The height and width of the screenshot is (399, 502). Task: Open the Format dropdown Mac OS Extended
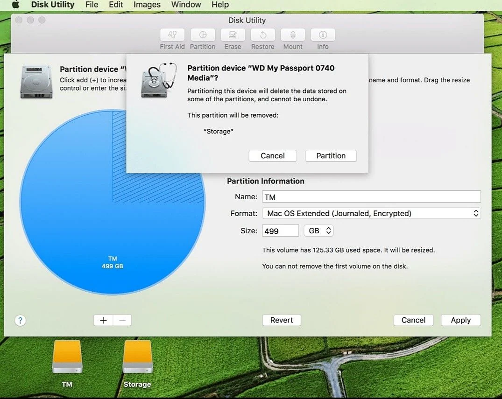click(x=371, y=213)
